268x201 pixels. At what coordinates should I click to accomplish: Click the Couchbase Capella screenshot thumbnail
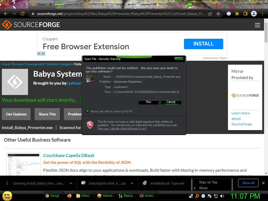coord(24,164)
